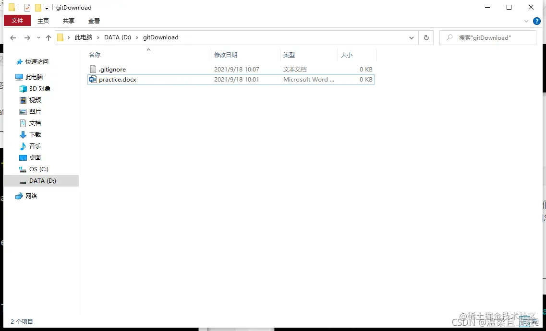
Task: Sort files by 大小 column
Action: click(x=357, y=55)
